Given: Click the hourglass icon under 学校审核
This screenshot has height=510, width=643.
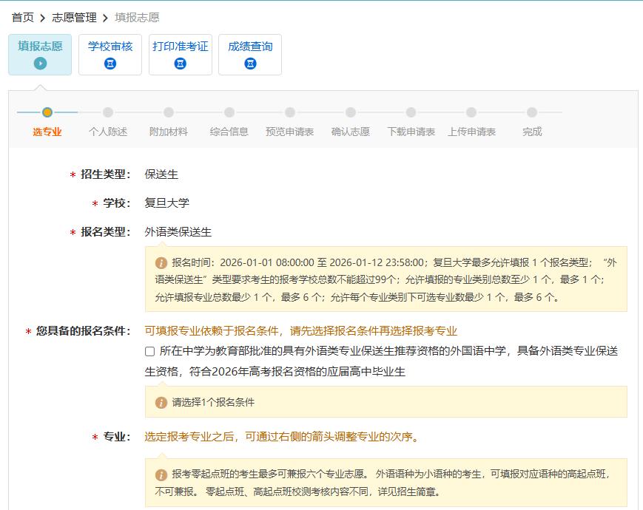Looking at the screenshot, I should pyautogui.click(x=110, y=63).
